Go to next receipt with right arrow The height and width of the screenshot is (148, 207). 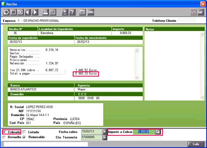[35, 12]
